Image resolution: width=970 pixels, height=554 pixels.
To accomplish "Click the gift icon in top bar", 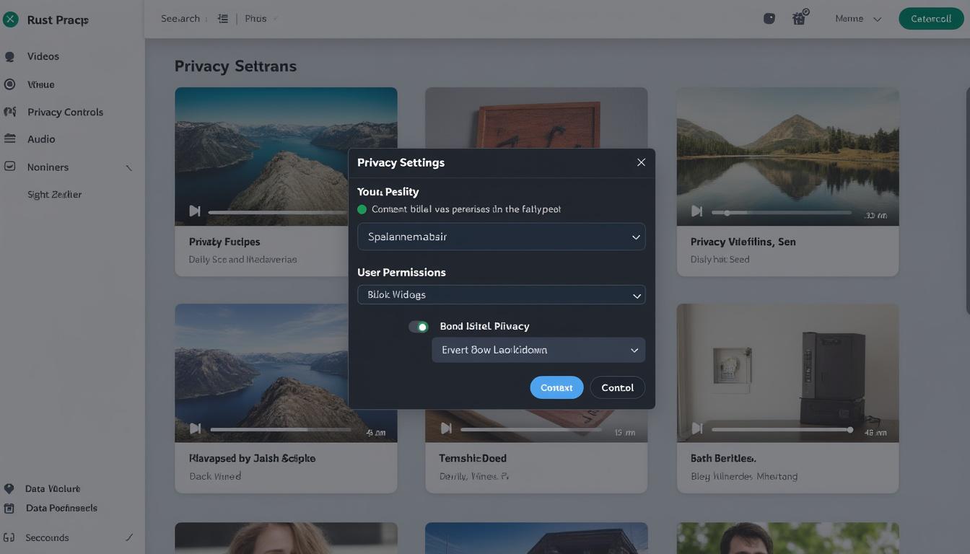I will click(x=799, y=19).
